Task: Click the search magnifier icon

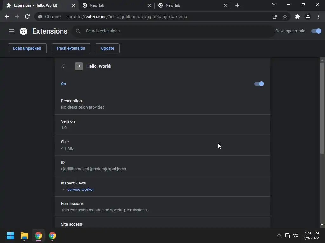Action: [78, 31]
